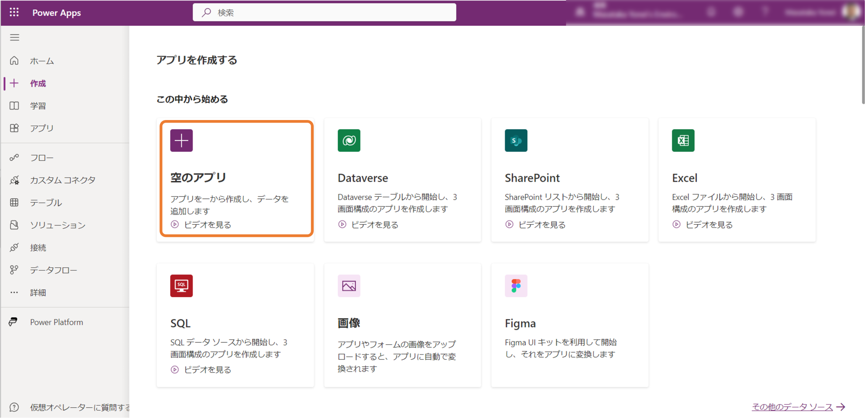Click the Home icon in sidebar

(14, 61)
